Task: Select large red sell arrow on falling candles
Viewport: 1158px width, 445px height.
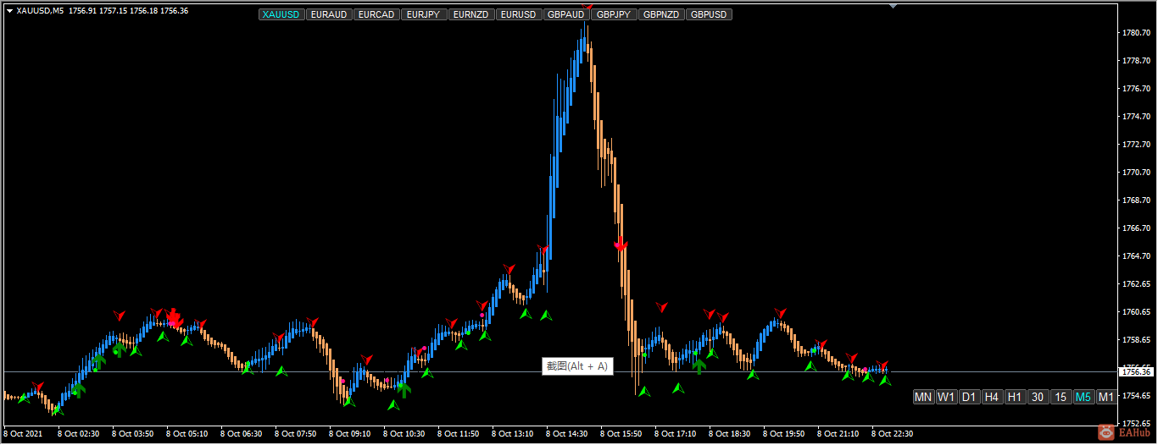Action: tap(621, 244)
